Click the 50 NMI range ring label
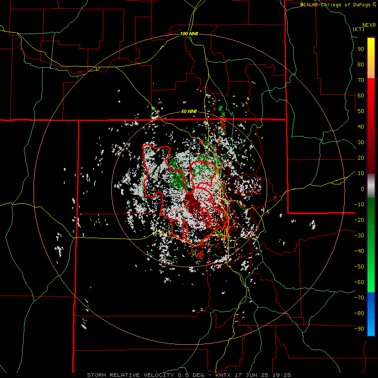The height and width of the screenshot is (378, 378). (x=189, y=111)
